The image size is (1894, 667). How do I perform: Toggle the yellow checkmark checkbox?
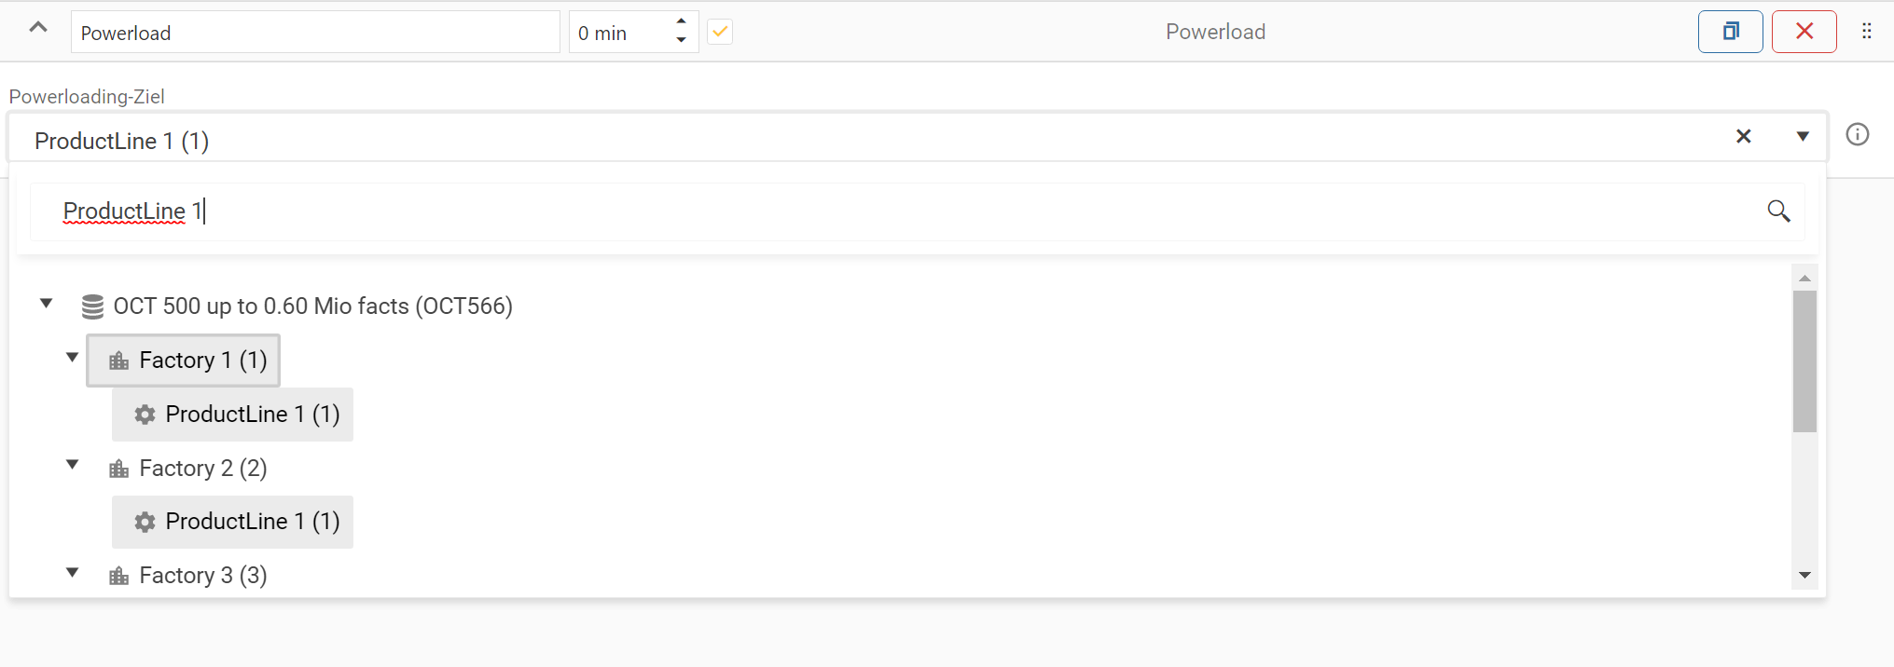point(720,32)
